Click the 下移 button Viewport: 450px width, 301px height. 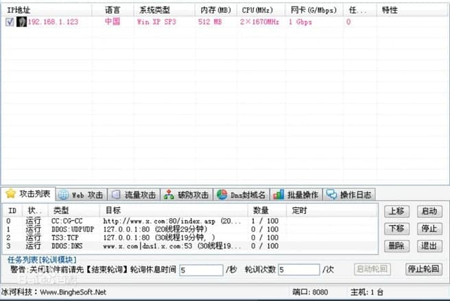coord(396,229)
